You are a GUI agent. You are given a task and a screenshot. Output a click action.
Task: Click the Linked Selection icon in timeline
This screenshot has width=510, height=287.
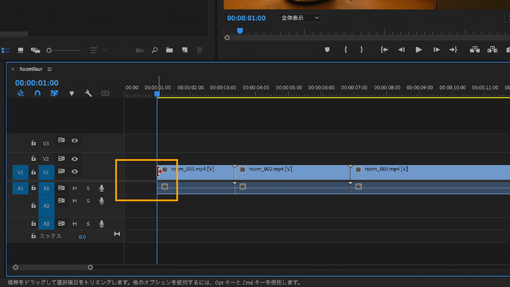(x=54, y=94)
